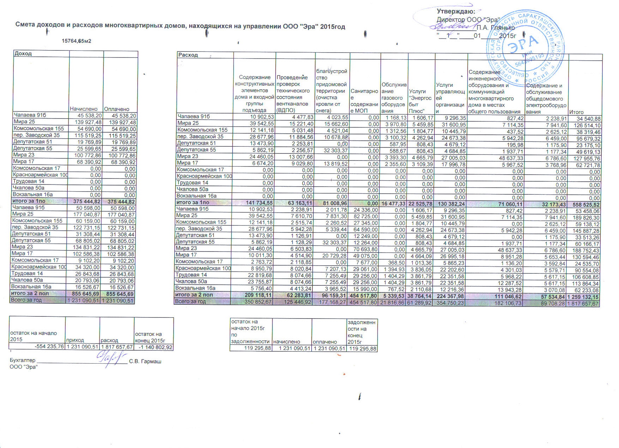
Task: Click the 'Утверждаю:' approval text
Action: point(456,12)
